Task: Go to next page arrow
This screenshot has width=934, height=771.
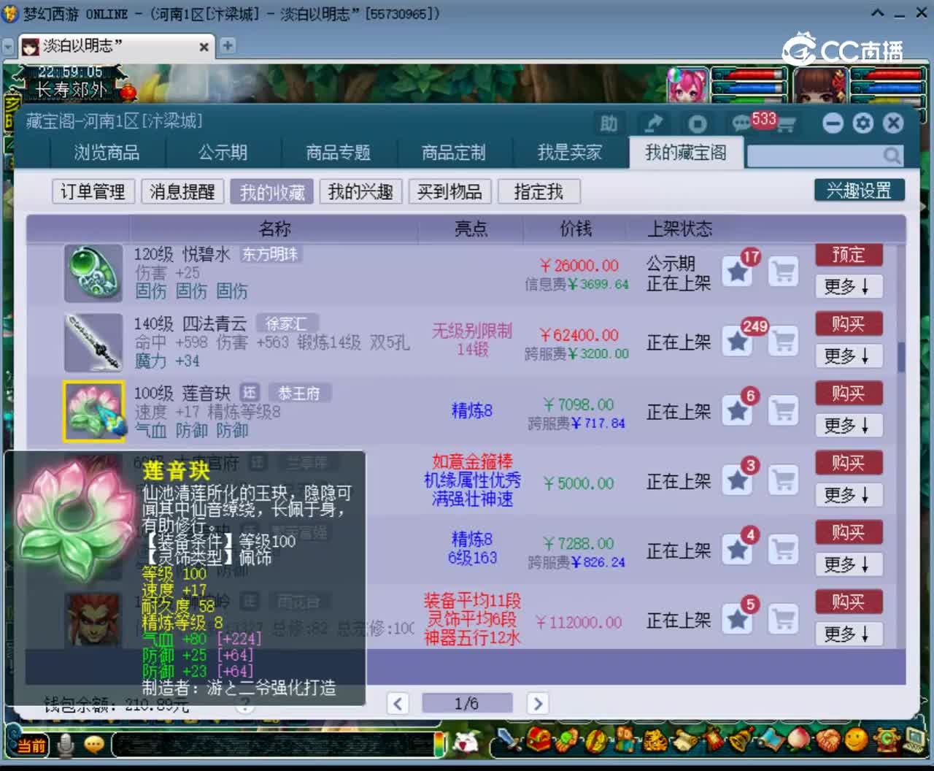Action: [537, 703]
